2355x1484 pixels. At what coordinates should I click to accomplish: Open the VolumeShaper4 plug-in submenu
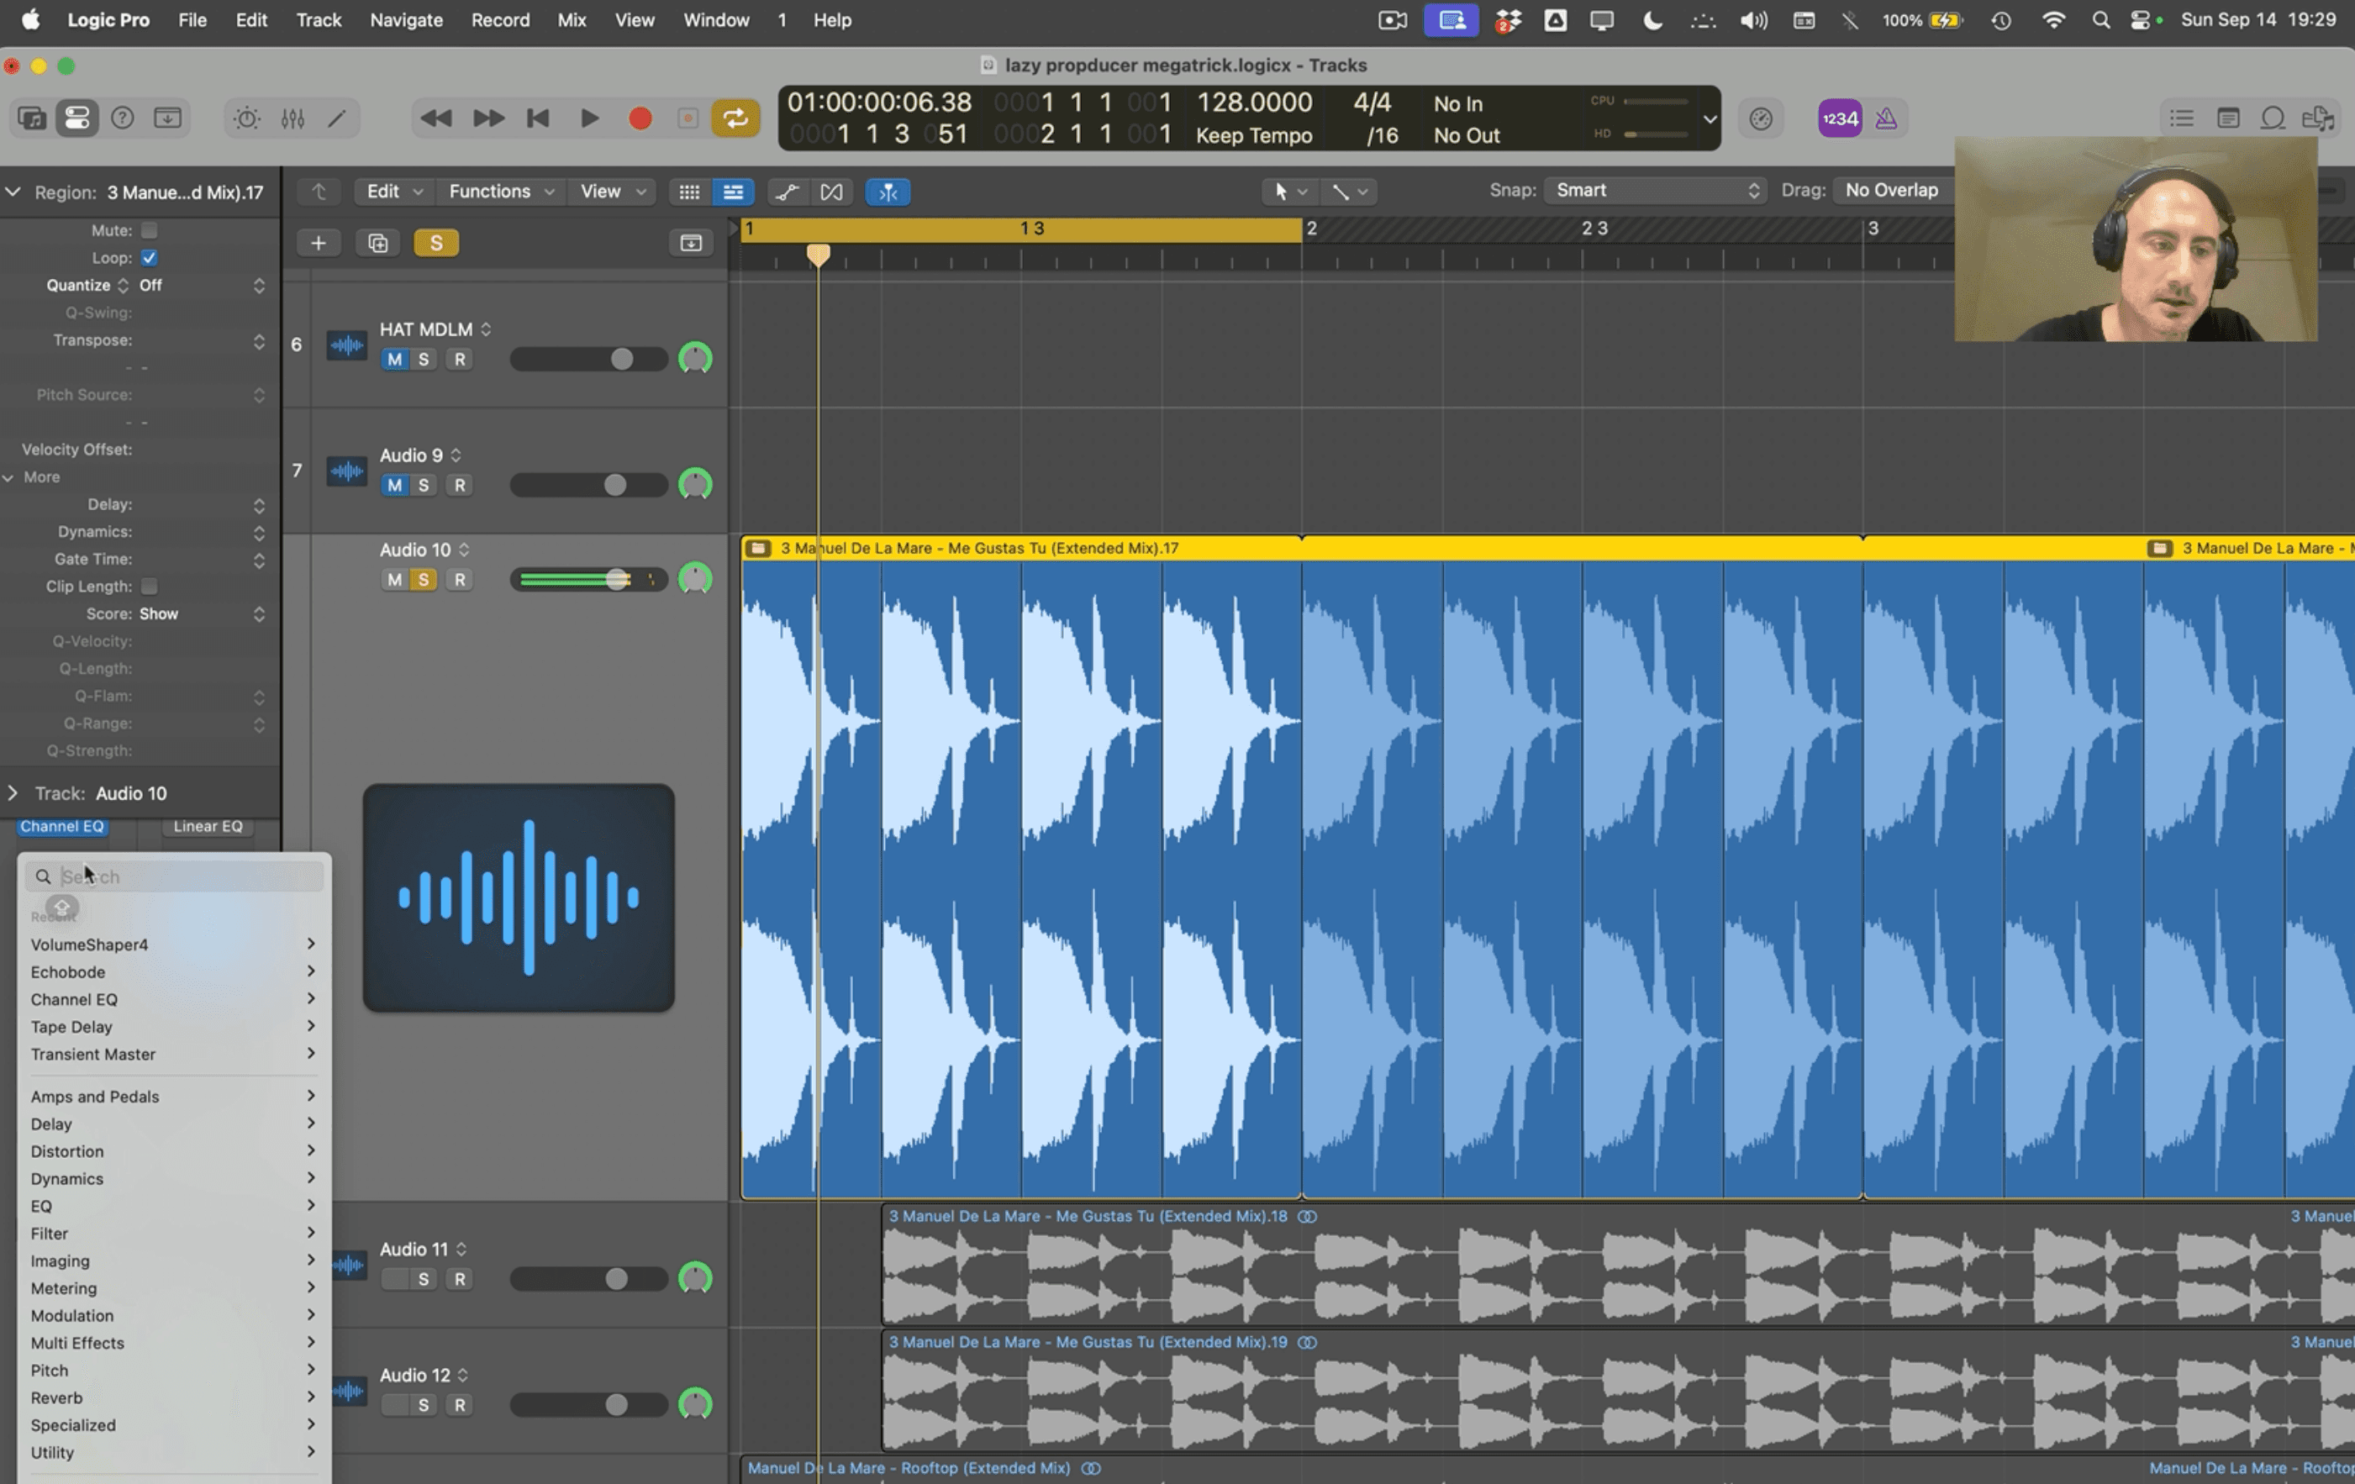[173, 945]
